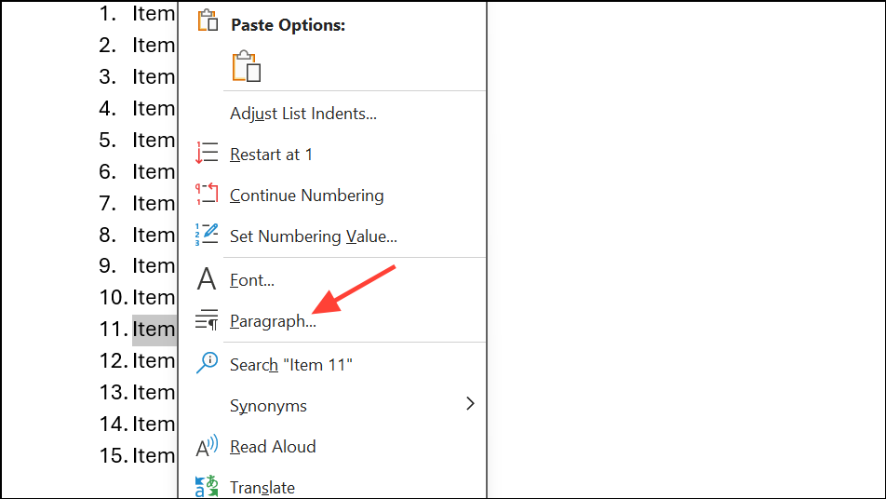
Task: Click the Item text on line 15
Action: (x=153, y=455)
